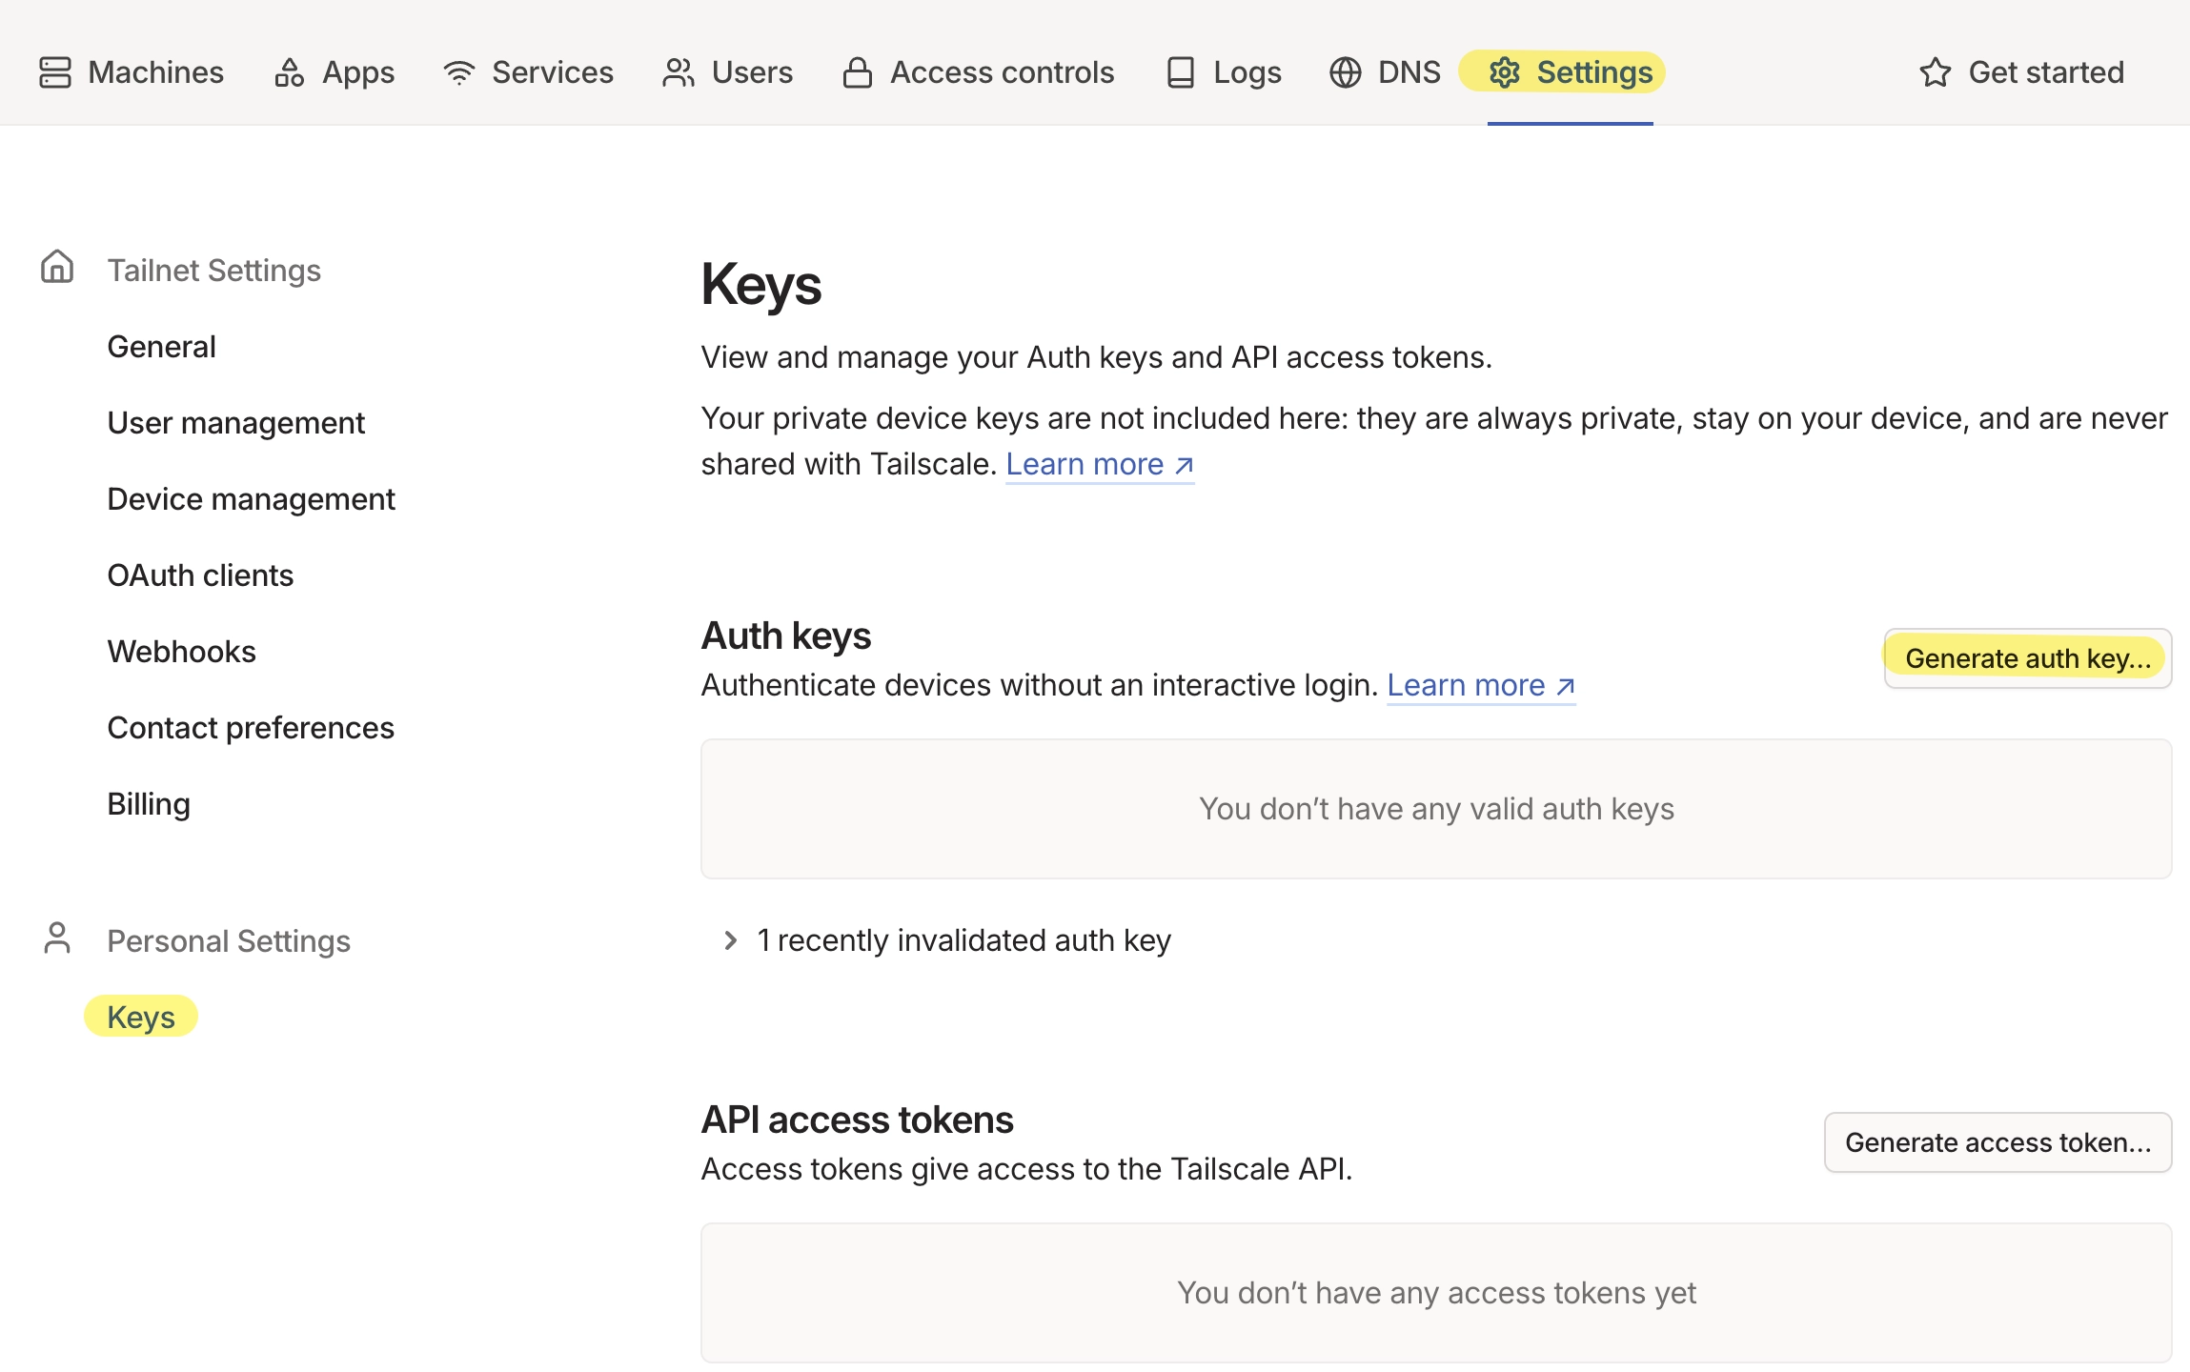2190x1372 pixels.
Task: Open the OAuth clients settings page
Action: pyautogui.click(x=200, y=575)
